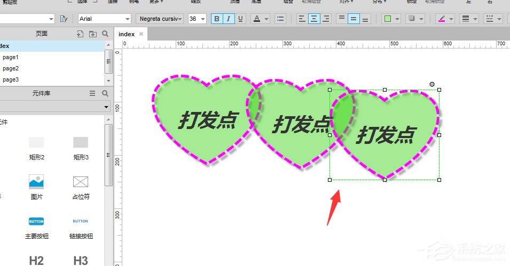The width and height of the screenshot is (510, 266).
Task: Switch to the index canvas tab
Action: (x=127, y=34)
